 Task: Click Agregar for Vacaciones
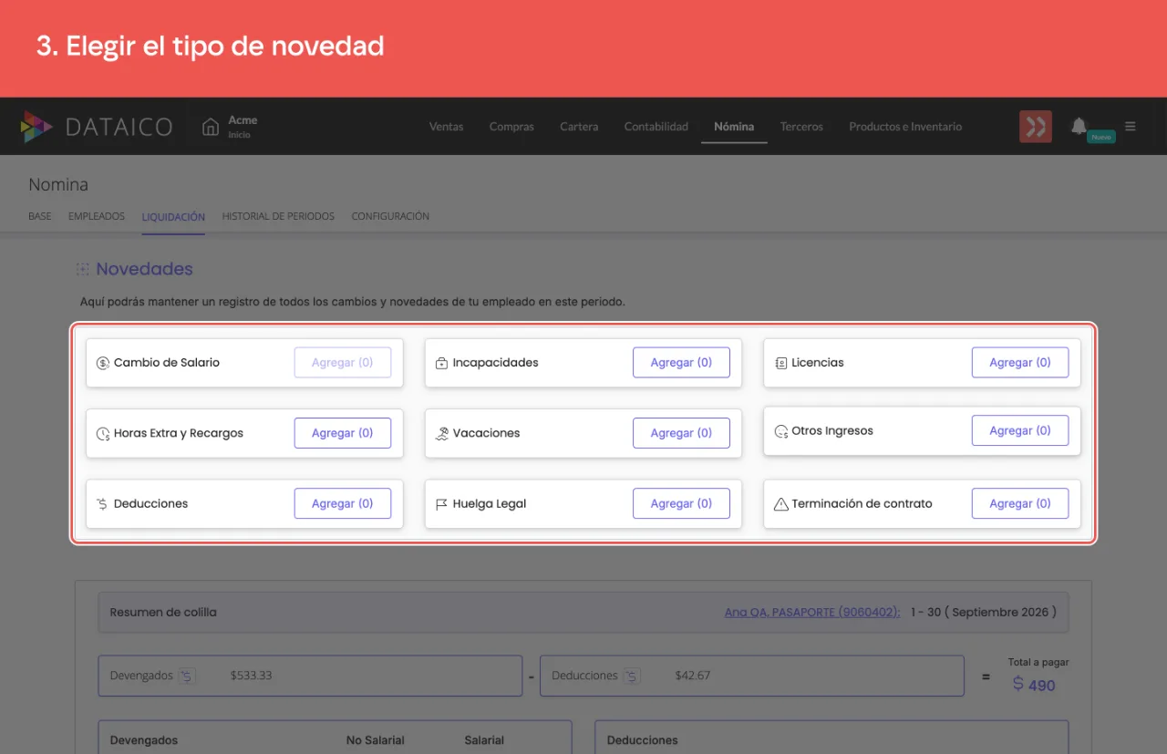[681, 433]
